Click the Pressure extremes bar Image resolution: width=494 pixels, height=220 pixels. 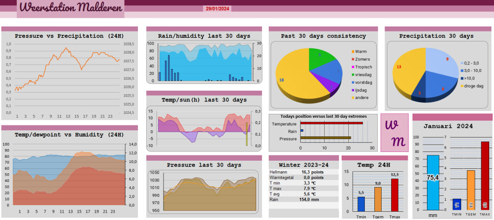[326, 137]
